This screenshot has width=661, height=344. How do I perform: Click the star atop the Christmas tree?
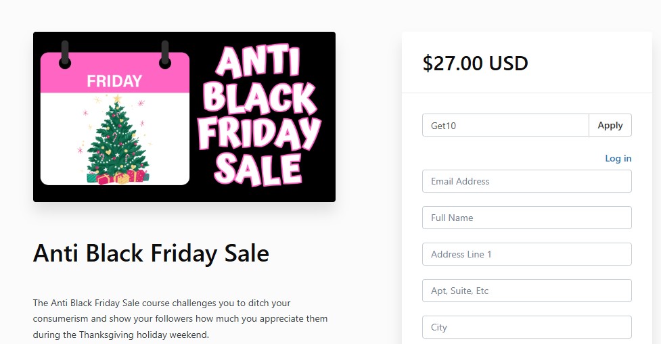pyautogui.click(x=117, y=99)
